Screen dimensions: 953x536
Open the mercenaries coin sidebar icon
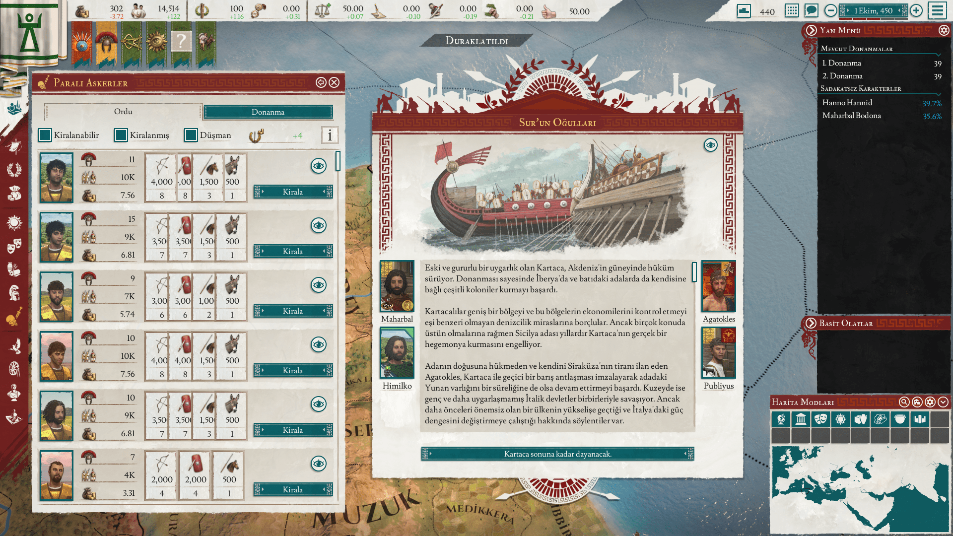(14, 317)
